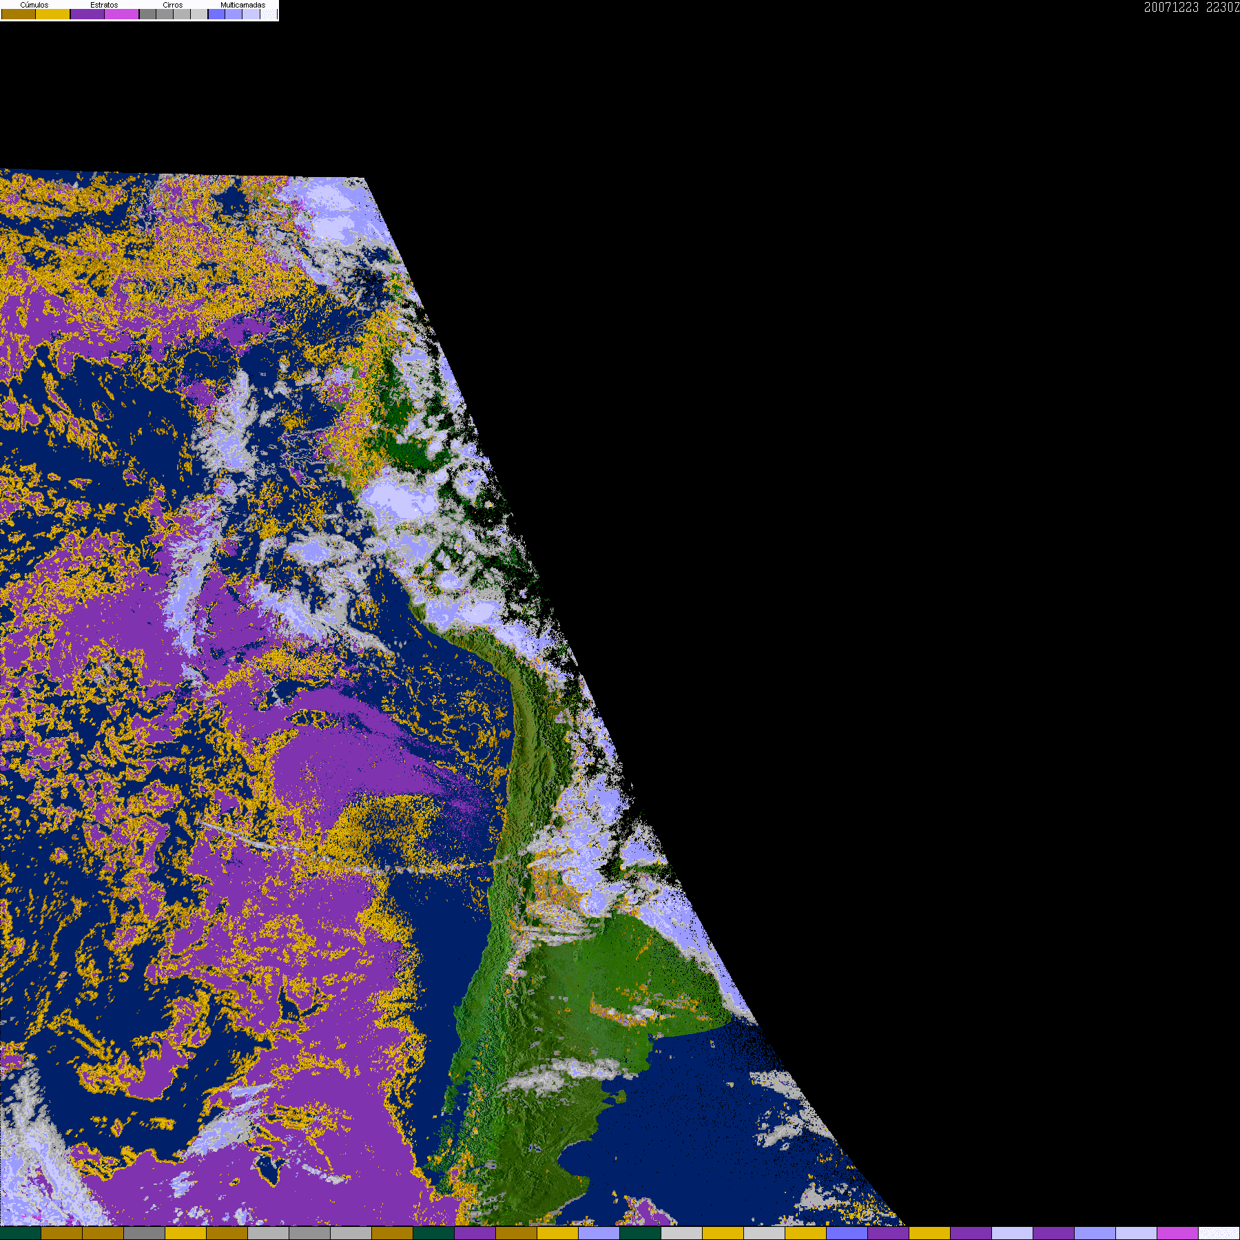The width and height of the screenshot is (1240, 1240).
Task: Pick the dark purple Estratos legend swatch
Action: 87,14
